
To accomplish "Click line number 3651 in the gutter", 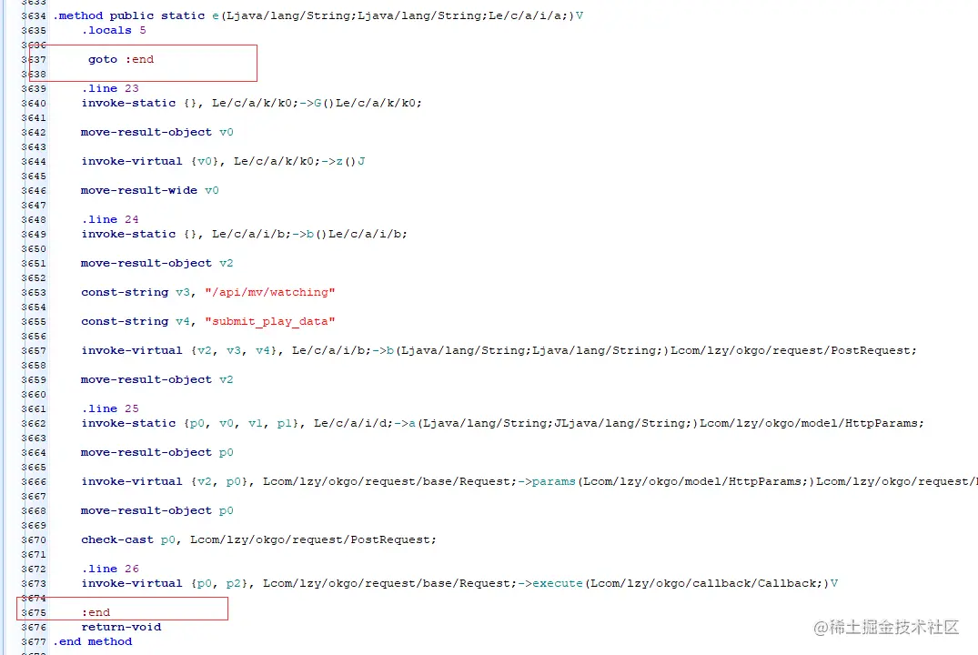I will point(34,263).
